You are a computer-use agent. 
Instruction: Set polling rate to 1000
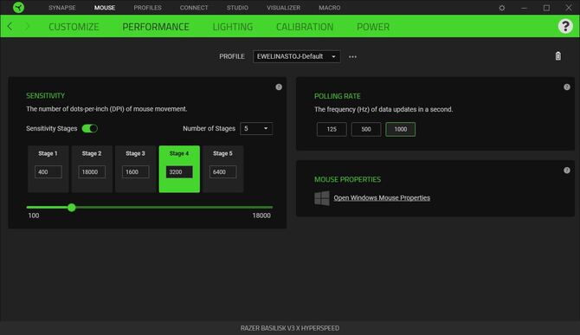coord(400,129)
